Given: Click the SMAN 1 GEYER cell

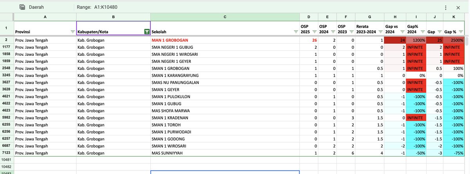Looking at the screenshot, I should pos(225,89).
